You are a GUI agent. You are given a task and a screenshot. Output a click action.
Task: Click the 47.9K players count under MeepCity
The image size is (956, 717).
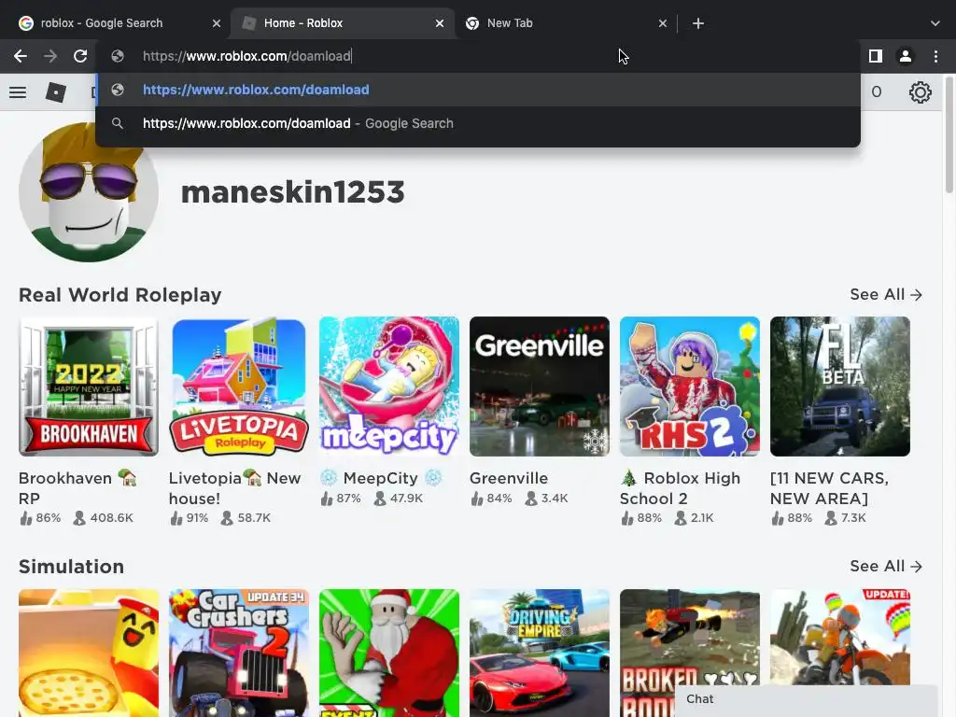click(x=399, y=499)
